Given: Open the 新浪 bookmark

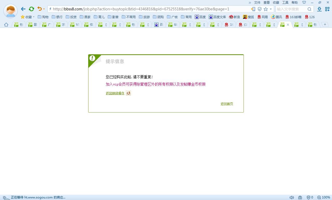Looking at the screenshot, I should pos(234,17).
